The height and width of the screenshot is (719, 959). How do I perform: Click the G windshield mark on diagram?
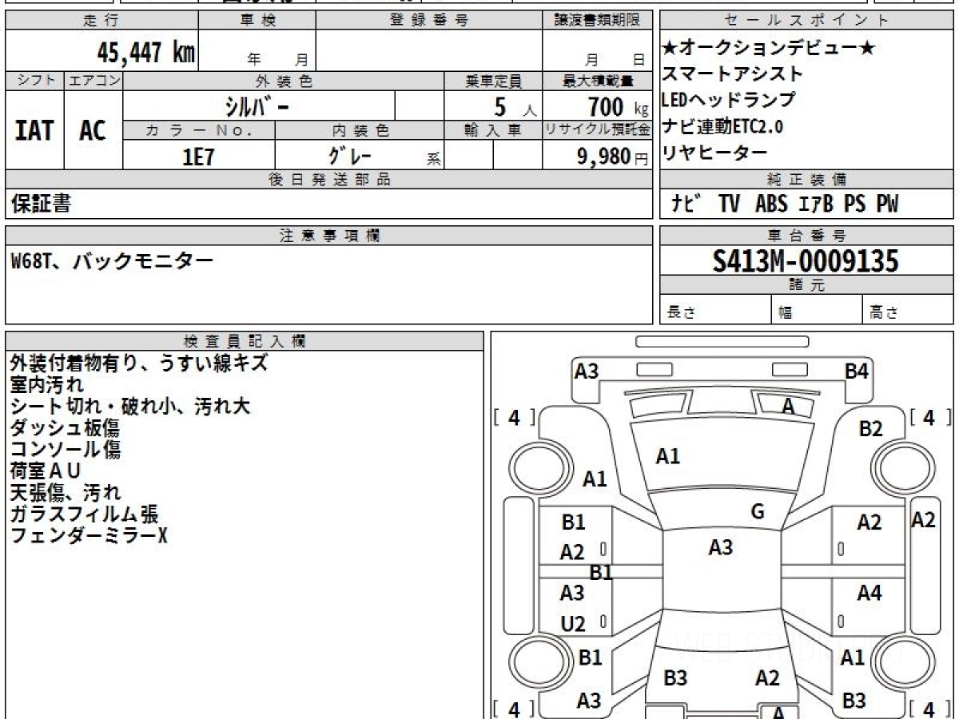[758, 512]
